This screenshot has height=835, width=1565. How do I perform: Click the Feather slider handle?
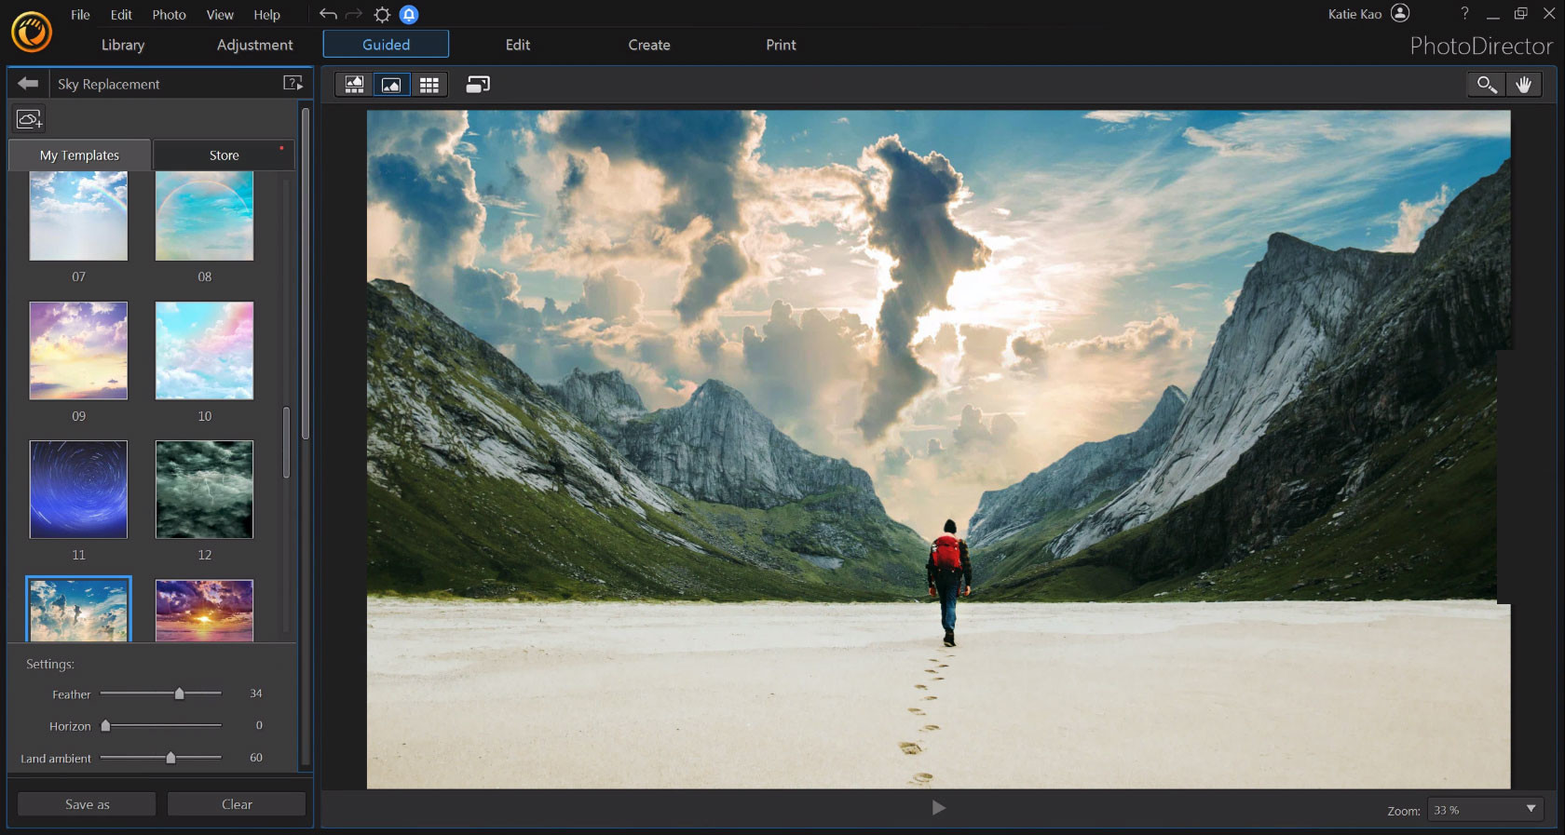179,694
